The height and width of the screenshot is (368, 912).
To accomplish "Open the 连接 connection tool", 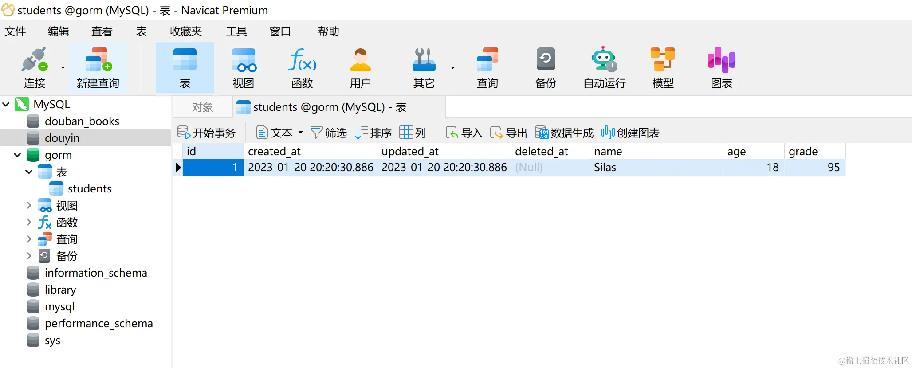I will point(34,67).
